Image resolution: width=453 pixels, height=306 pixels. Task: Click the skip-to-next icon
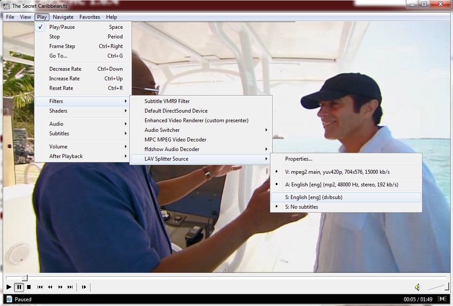point(70,287)
